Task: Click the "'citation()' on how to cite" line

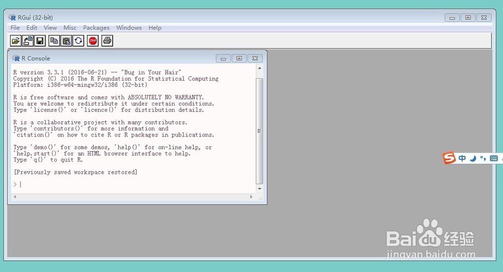Action: pos(114,134)
